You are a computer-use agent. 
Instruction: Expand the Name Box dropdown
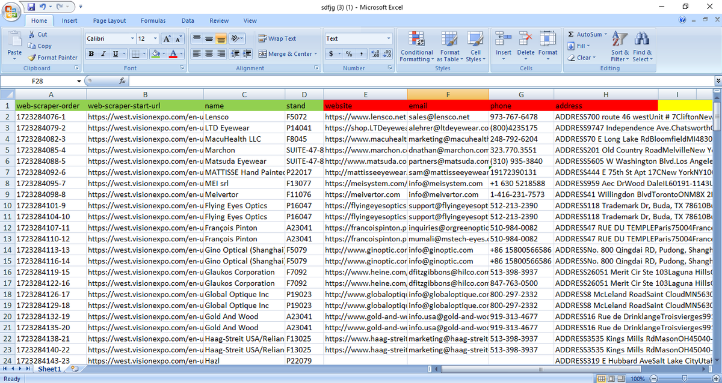point(78,80)
